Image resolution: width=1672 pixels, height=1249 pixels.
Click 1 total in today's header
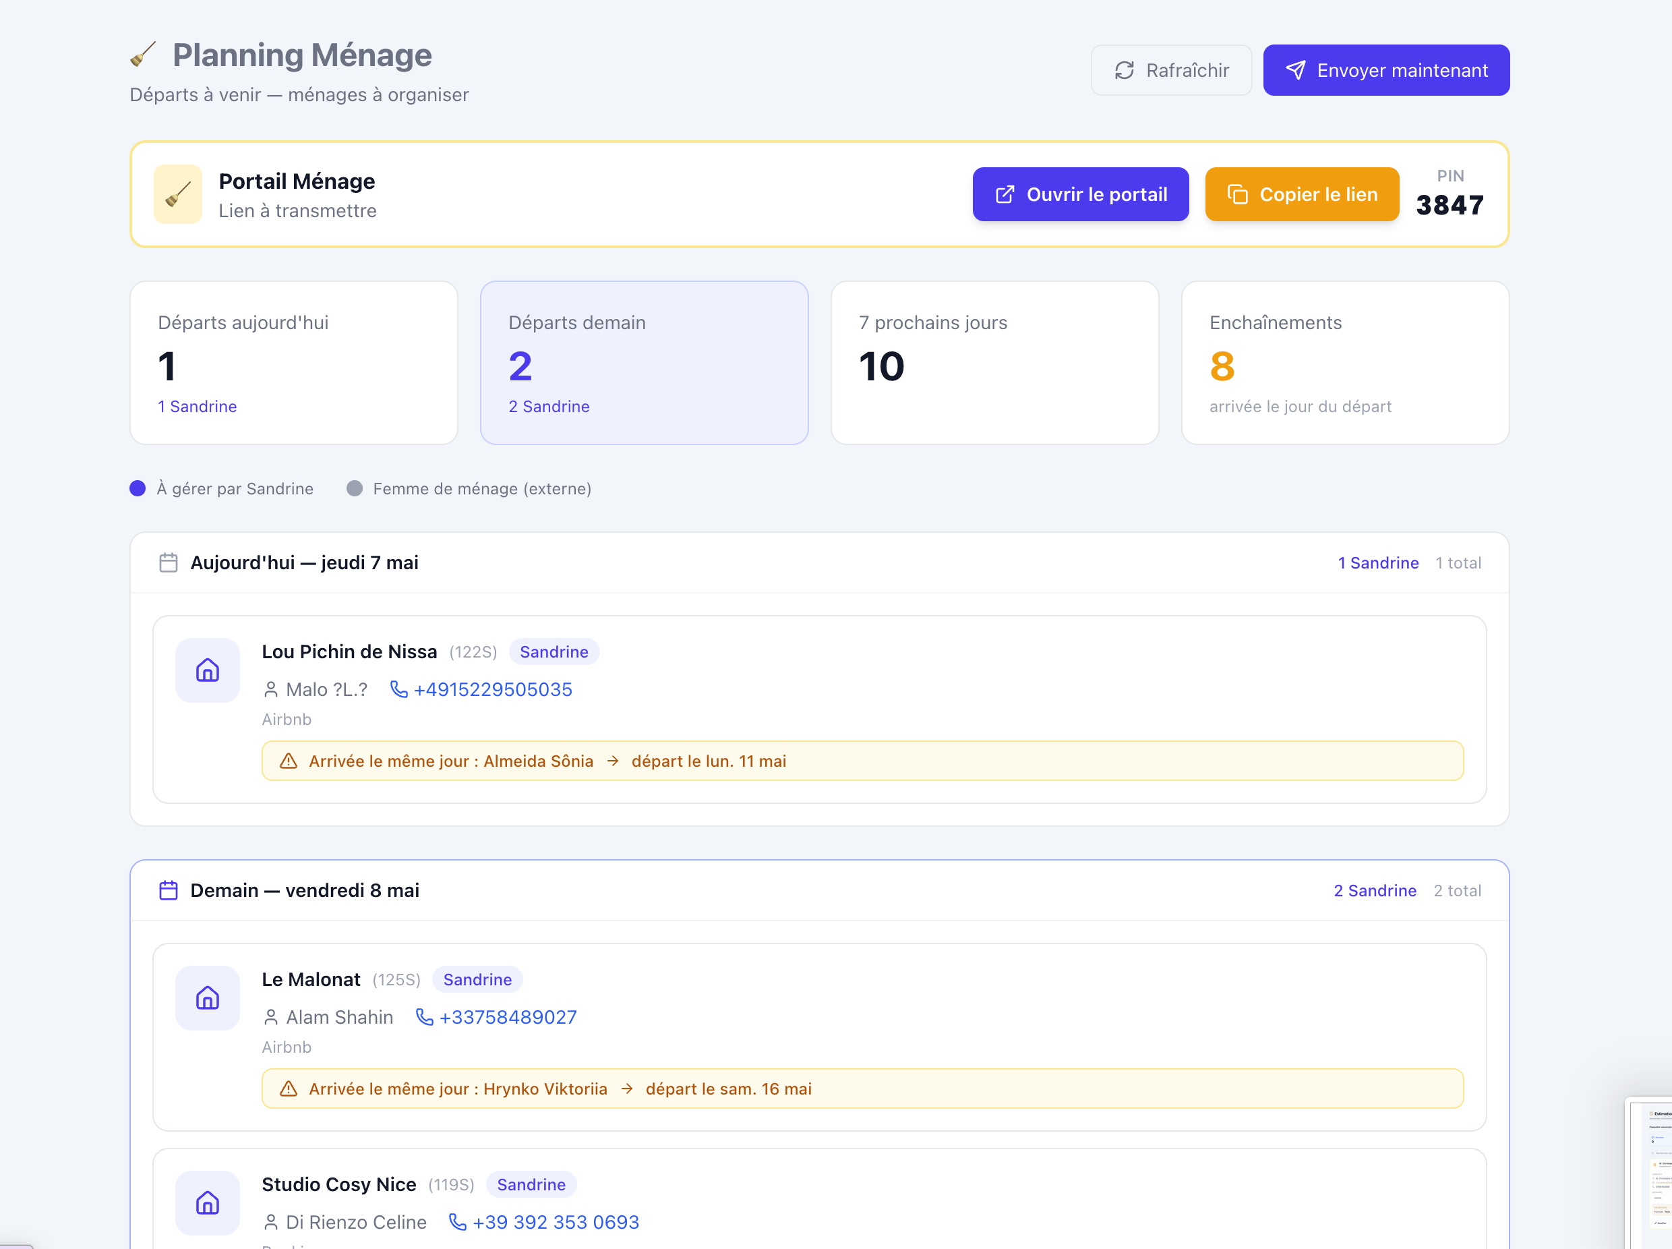1458,562
